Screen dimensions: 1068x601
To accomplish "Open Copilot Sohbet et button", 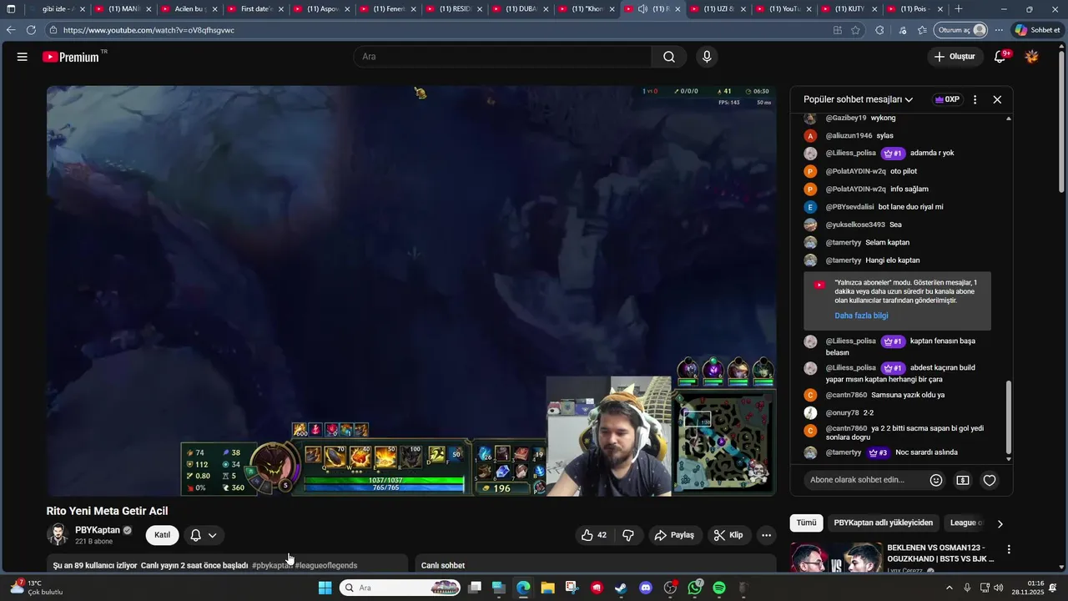I will [1037, 30].
